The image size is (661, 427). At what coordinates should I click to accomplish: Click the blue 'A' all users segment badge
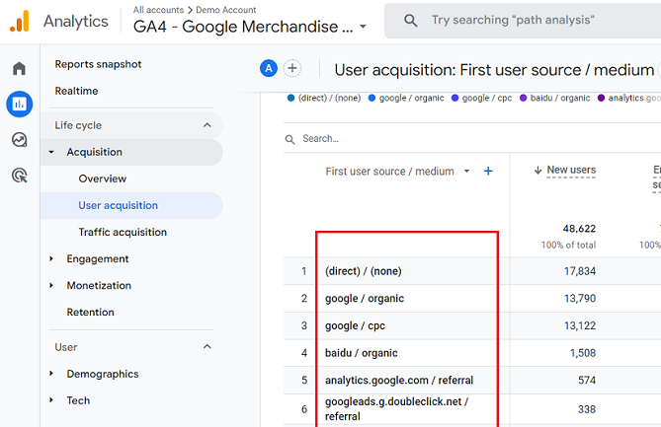(x=269, y=68)
